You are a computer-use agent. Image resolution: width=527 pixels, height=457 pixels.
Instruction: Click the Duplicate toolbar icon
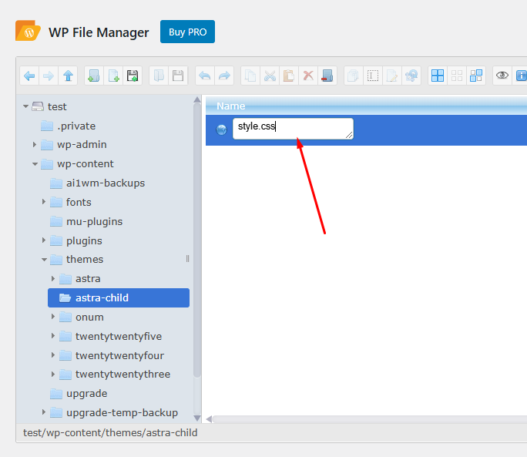tap(353, 76)
